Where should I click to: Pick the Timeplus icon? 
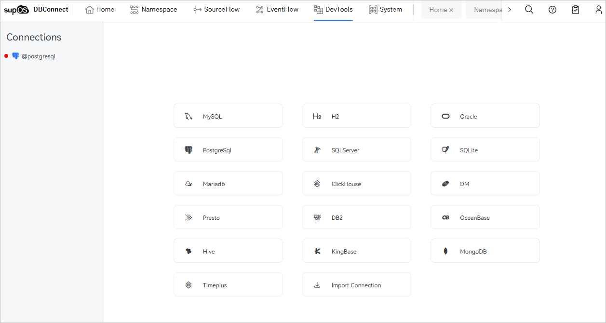click(189, 285)
